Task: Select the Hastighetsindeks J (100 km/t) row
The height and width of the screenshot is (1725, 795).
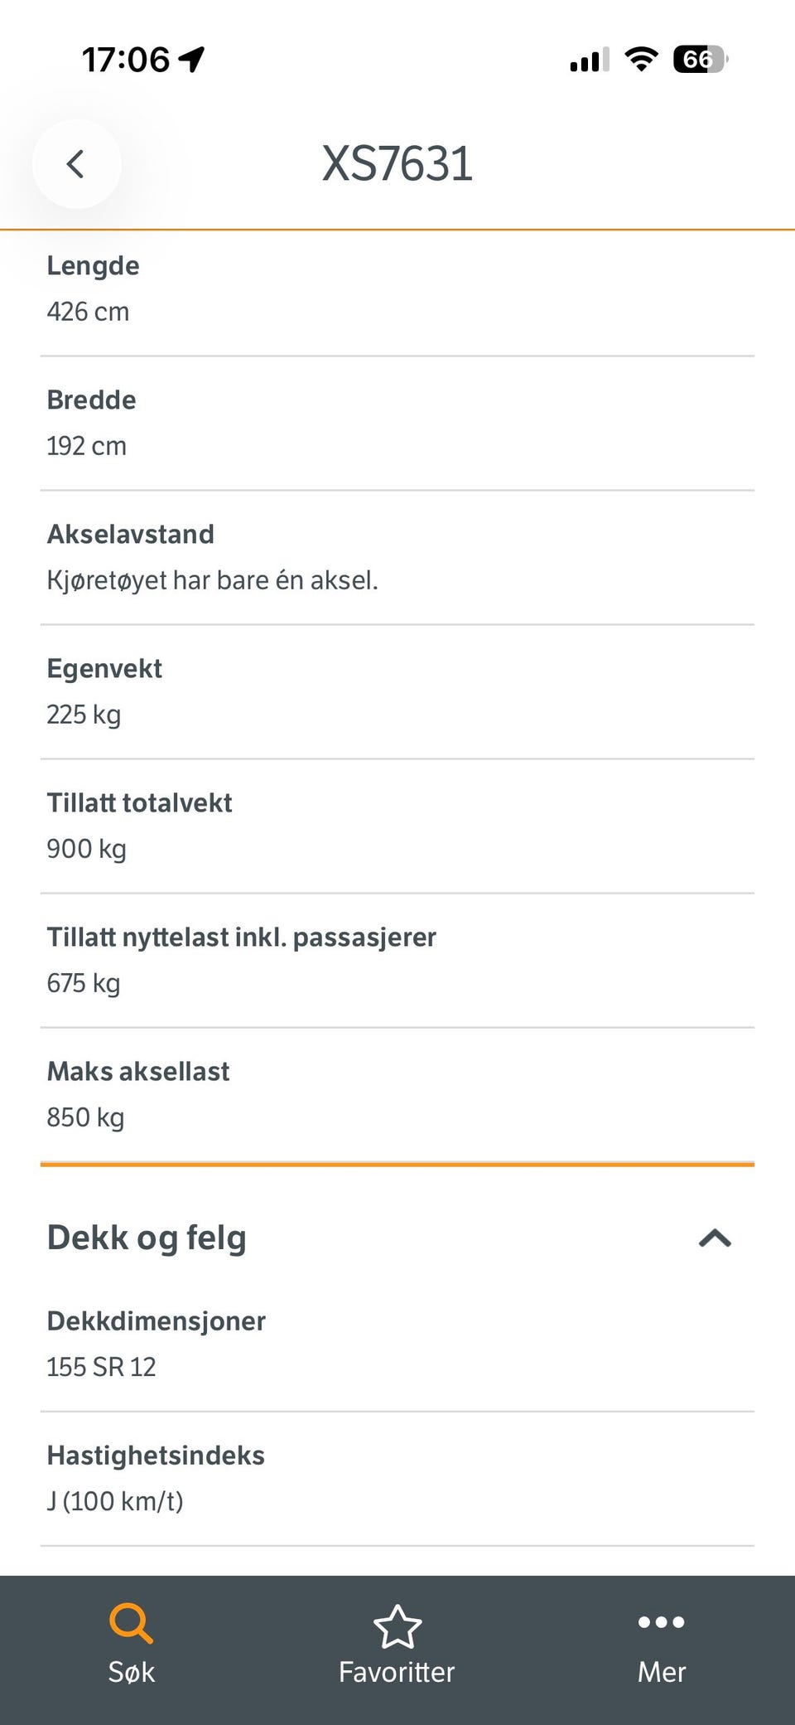Action: coord(397,1479)
